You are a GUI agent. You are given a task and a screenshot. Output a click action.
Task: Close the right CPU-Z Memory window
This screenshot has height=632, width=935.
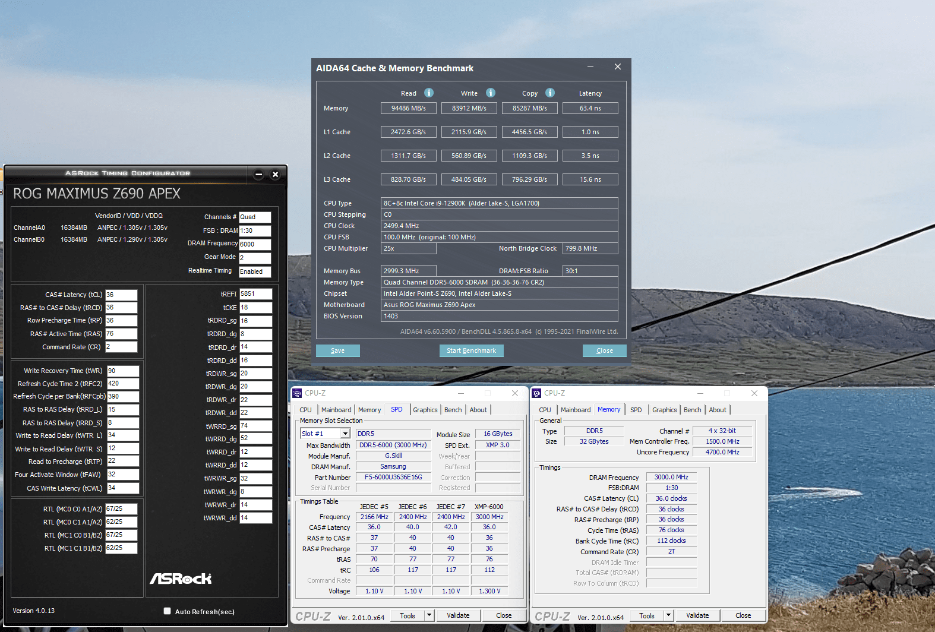point(754,393)
